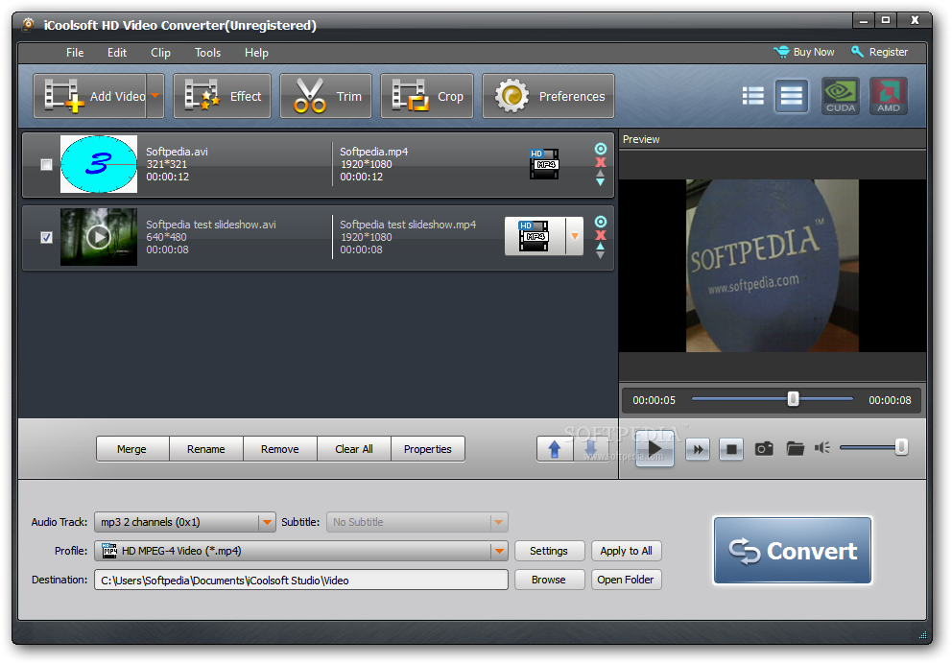Viewport: 952px width, 664px height.
Task: Click Softpedia test slideshow.mp4 output name
Action: pyautogui.click(x=408, y=225)
